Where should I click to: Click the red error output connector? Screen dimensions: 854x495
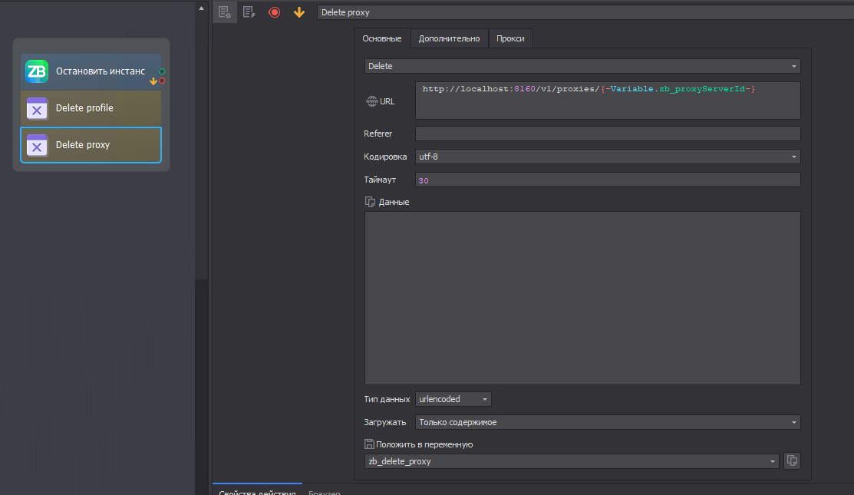(x=162, y=81)
